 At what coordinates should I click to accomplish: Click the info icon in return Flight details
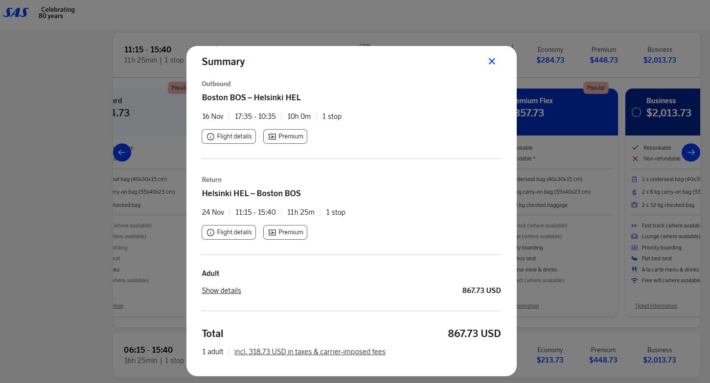(210, 232)
